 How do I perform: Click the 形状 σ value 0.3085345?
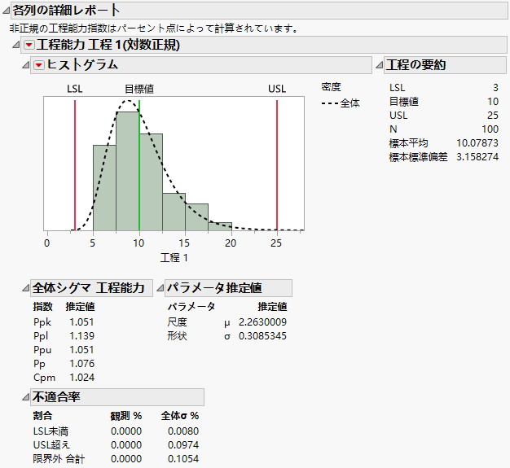point(262,336)
